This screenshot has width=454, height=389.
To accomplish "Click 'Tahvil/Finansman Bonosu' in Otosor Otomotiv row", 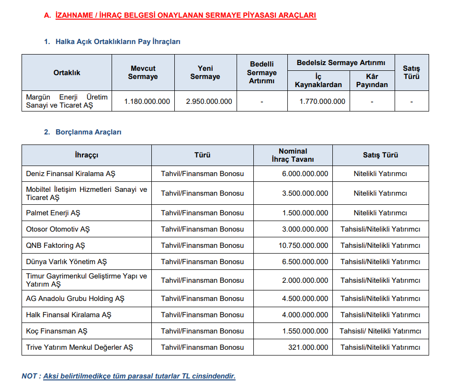I will (202, 229).
